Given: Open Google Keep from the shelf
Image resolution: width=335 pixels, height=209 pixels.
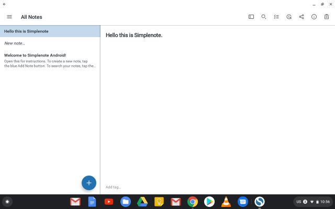Looking at the screenshot, I should click(x=159, y=202).
